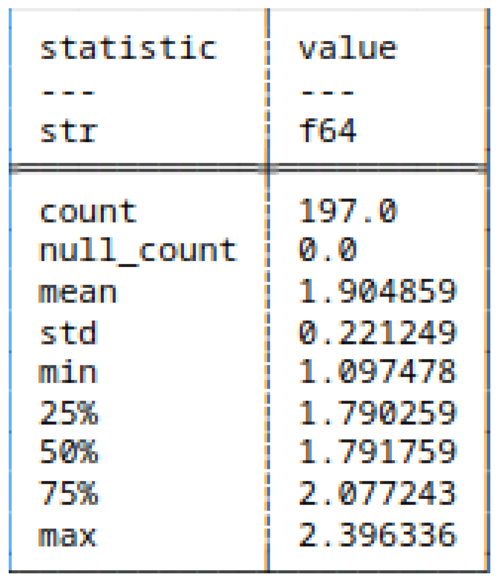Select the 50% value 1.791759
The width and height of the screenshot is (500, 583).
click(x=377, y=452)
